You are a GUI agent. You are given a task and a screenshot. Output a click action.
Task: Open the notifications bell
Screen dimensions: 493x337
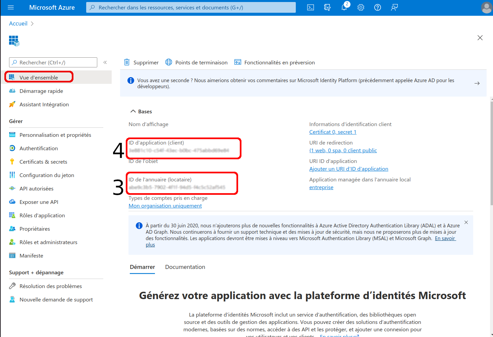coord(344,7)
